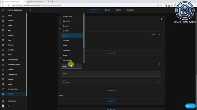Open the Map sidebar icon
Screen dimensions: 197x110
3,31
